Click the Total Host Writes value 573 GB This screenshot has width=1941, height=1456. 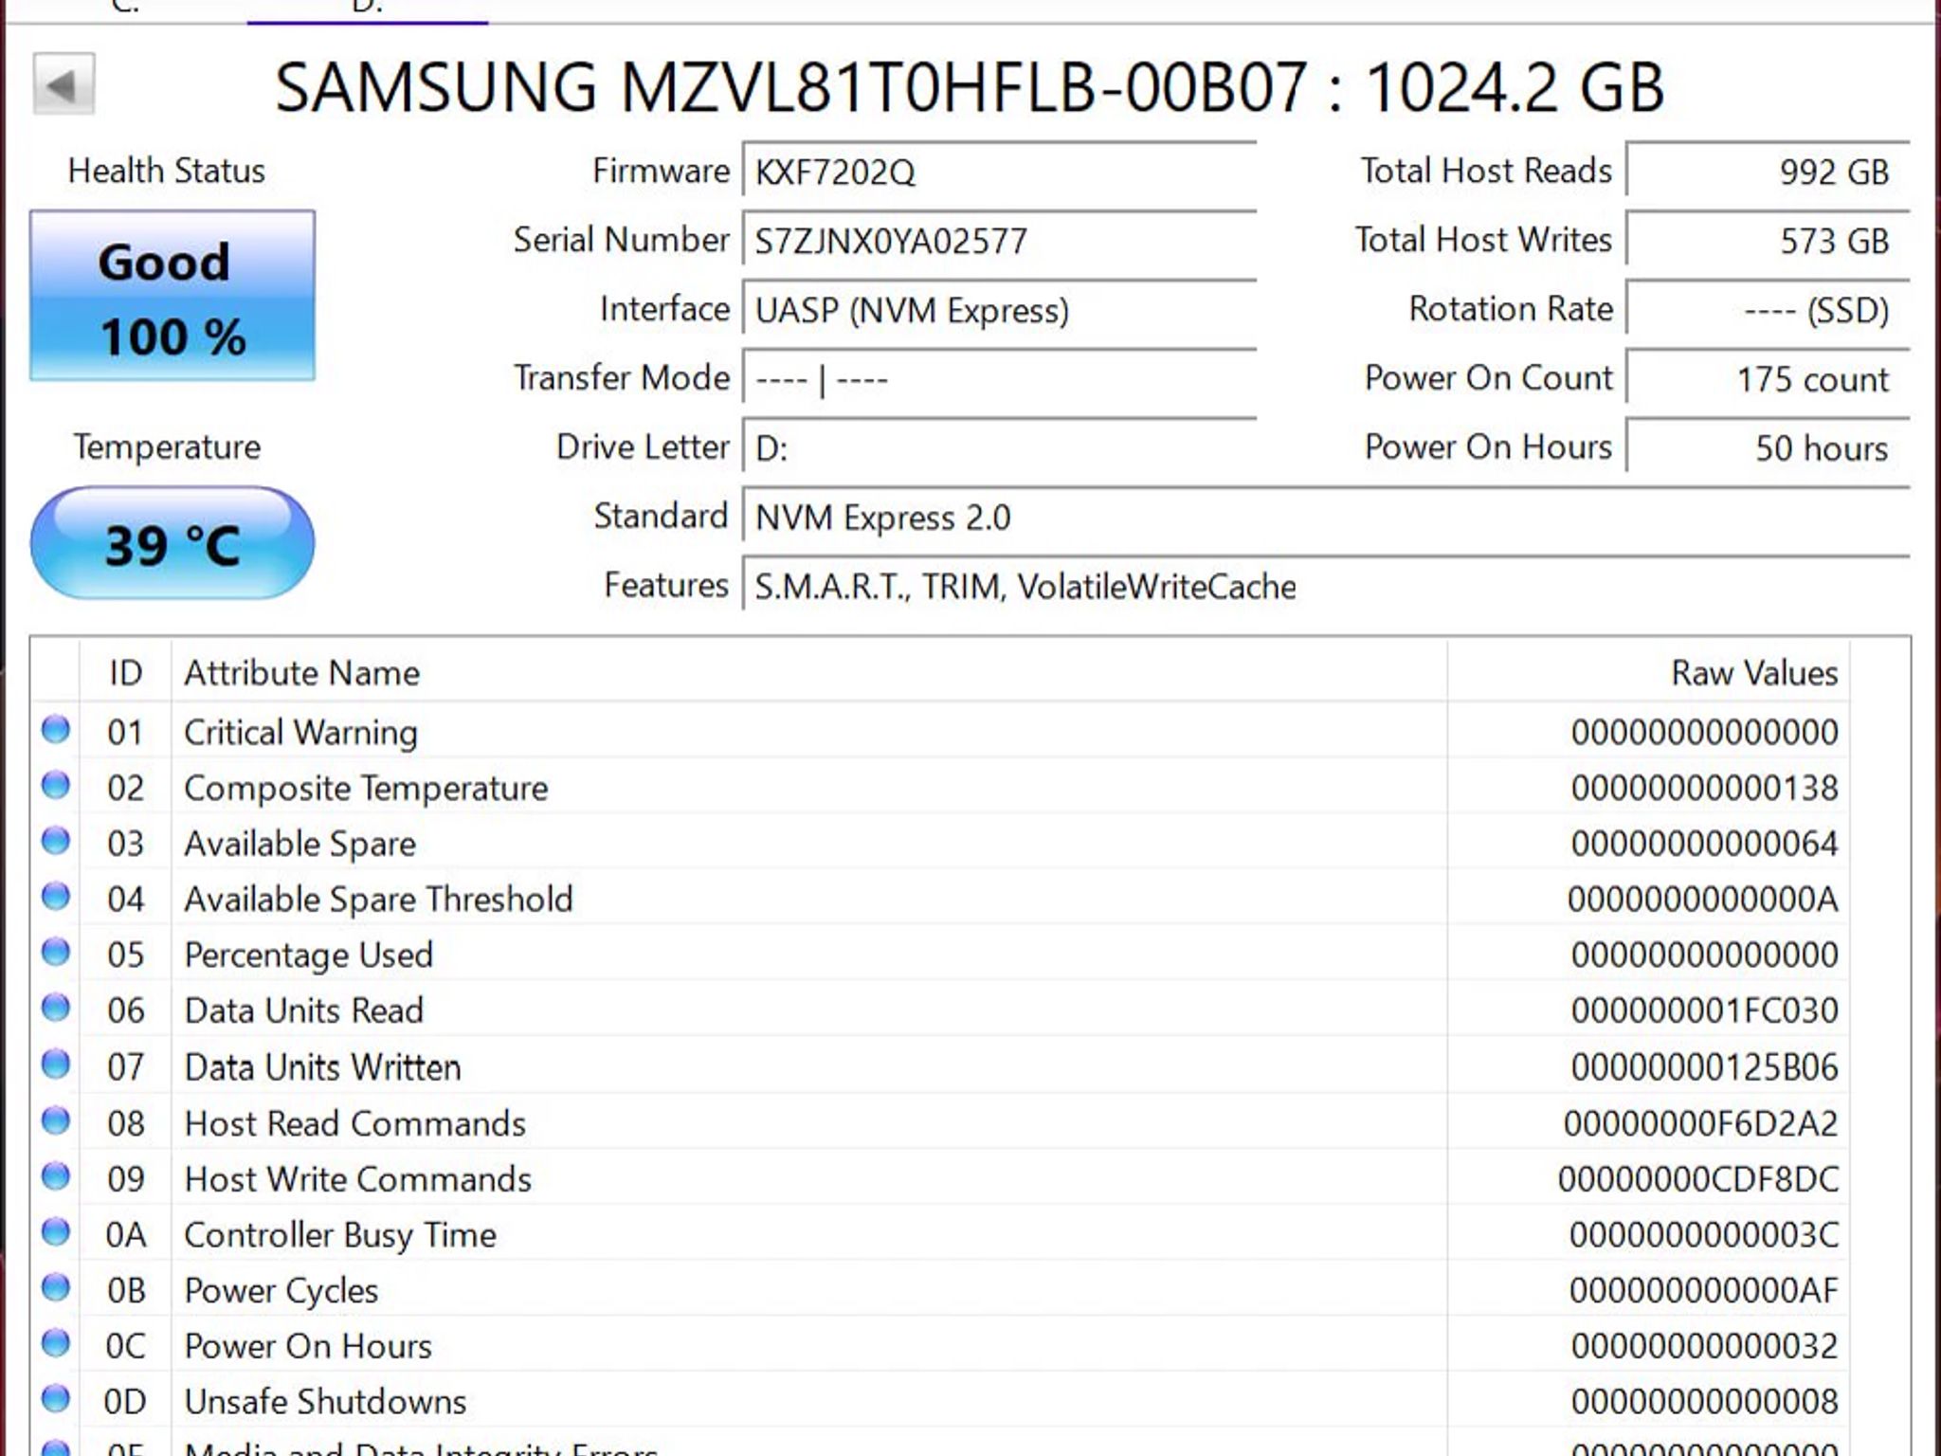click(x=1768, y=240)
